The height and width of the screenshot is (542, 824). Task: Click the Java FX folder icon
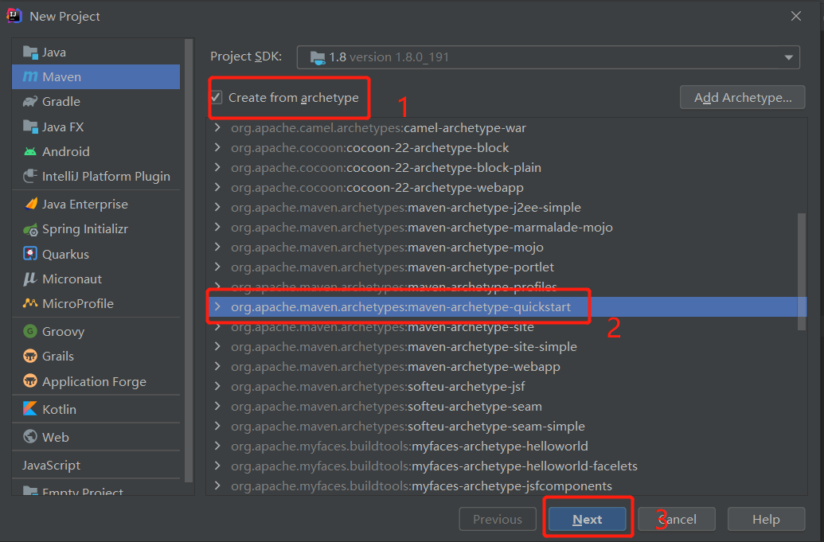(30, 127)
